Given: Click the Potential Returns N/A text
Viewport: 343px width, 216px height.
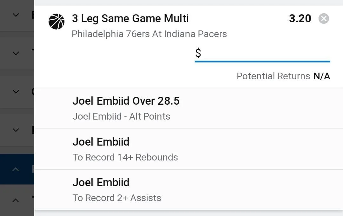Looking at the screenshot, I should pos(283,76).
